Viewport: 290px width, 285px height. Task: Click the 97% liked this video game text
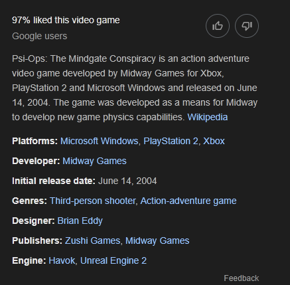click(x=66, y=20)
